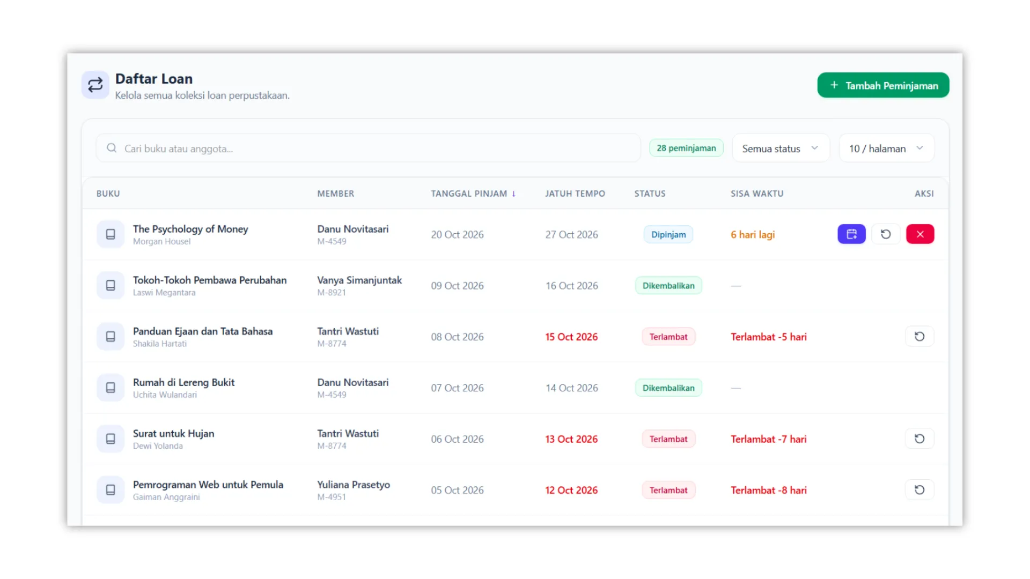
Task: Sort by Tanggal Pinjam column header
Action: click(x=473, y=194)
